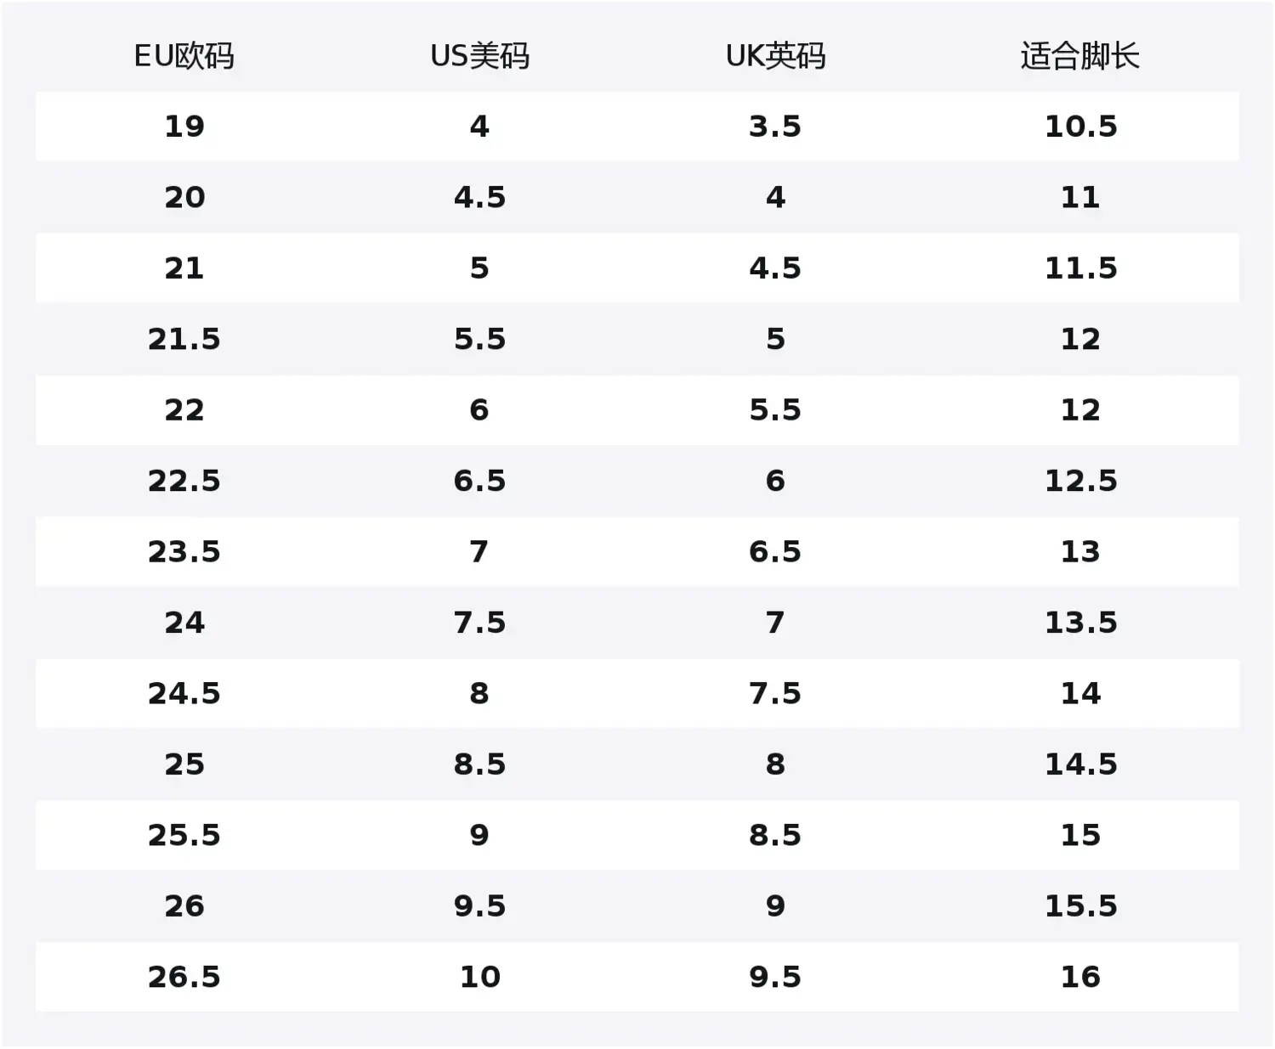Click foot length 16 cell

pos(1079,977)
